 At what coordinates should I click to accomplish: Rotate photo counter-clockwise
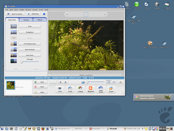tap(60, 82)
